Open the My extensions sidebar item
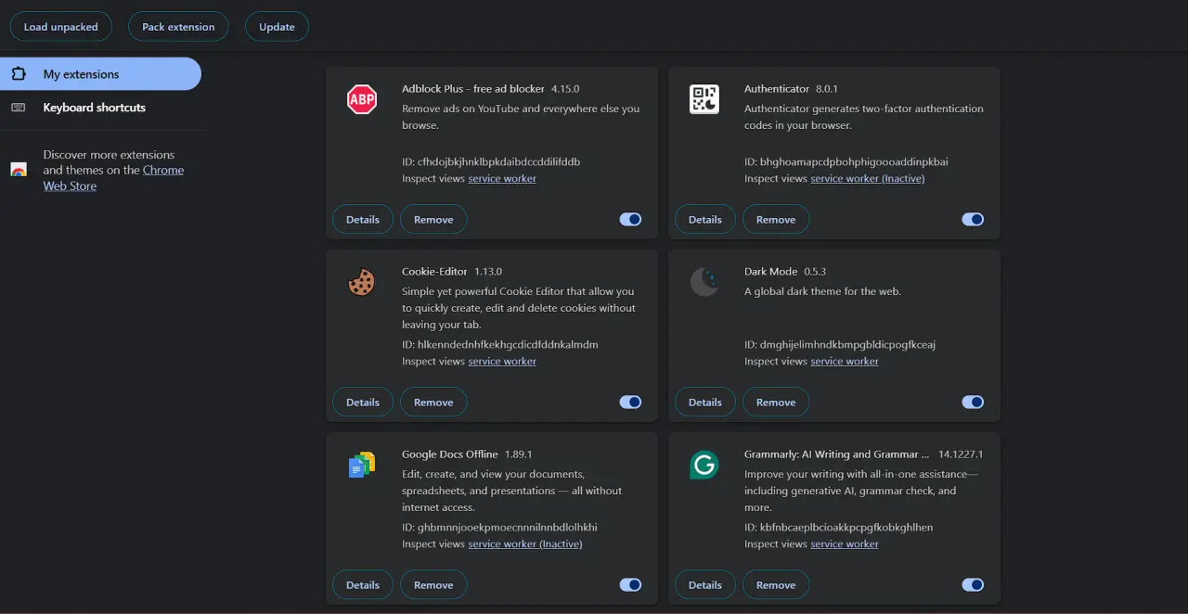 pyautogui.click(x=100, y=74)
